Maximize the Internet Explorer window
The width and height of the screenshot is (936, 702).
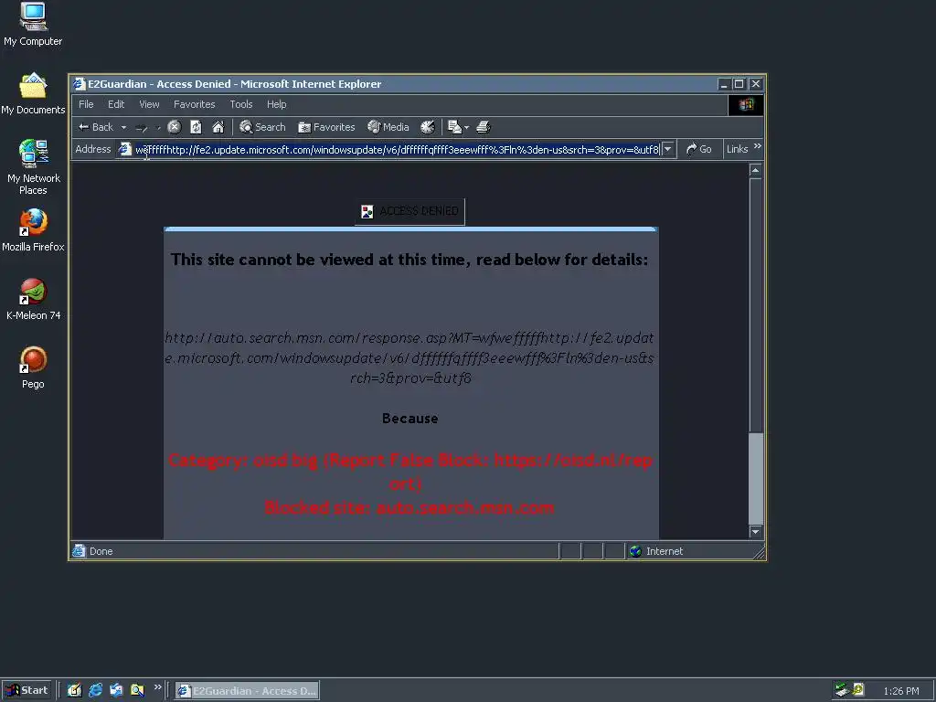tap(739, 84)
